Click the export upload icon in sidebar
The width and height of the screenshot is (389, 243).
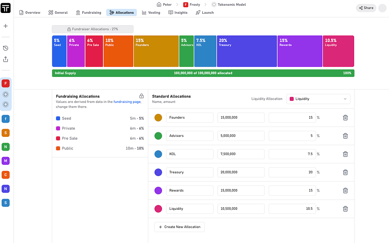point(6,59)
